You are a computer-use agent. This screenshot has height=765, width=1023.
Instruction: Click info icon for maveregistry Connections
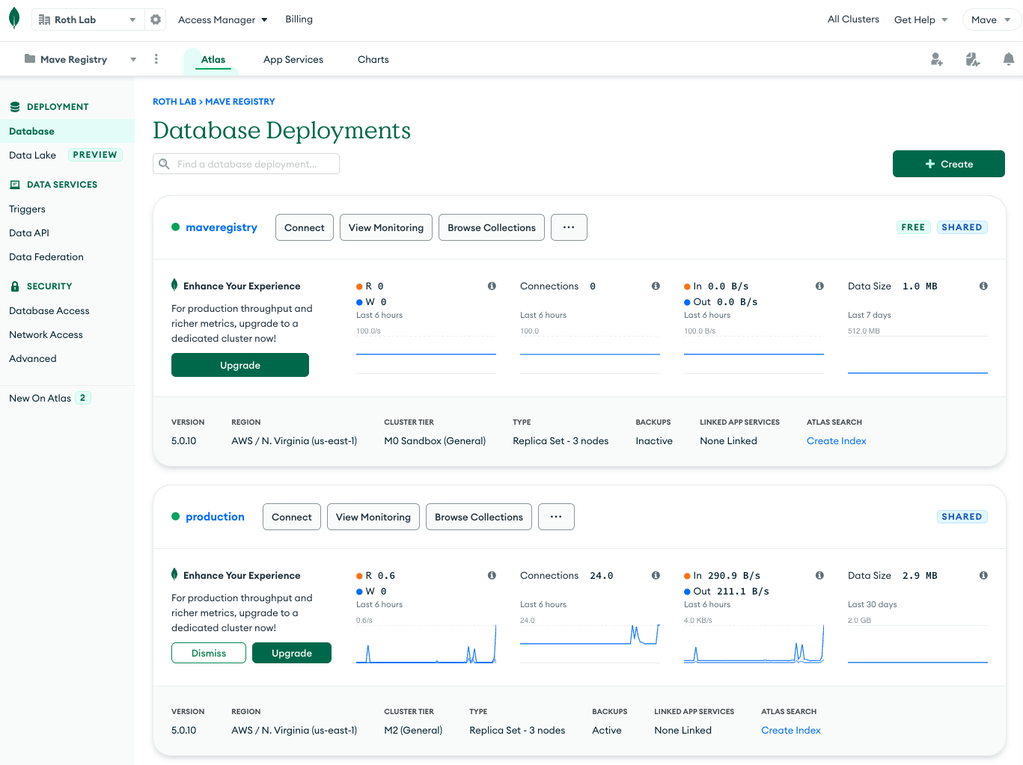[656, 286]
